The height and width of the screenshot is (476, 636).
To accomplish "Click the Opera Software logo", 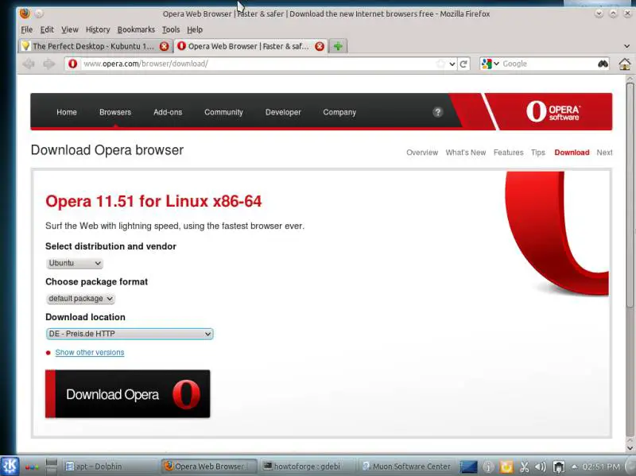I will tap(553, 111).
